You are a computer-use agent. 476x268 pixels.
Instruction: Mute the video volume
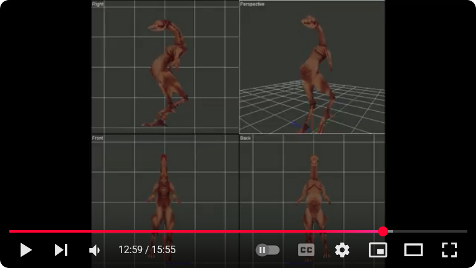point(95,250)
